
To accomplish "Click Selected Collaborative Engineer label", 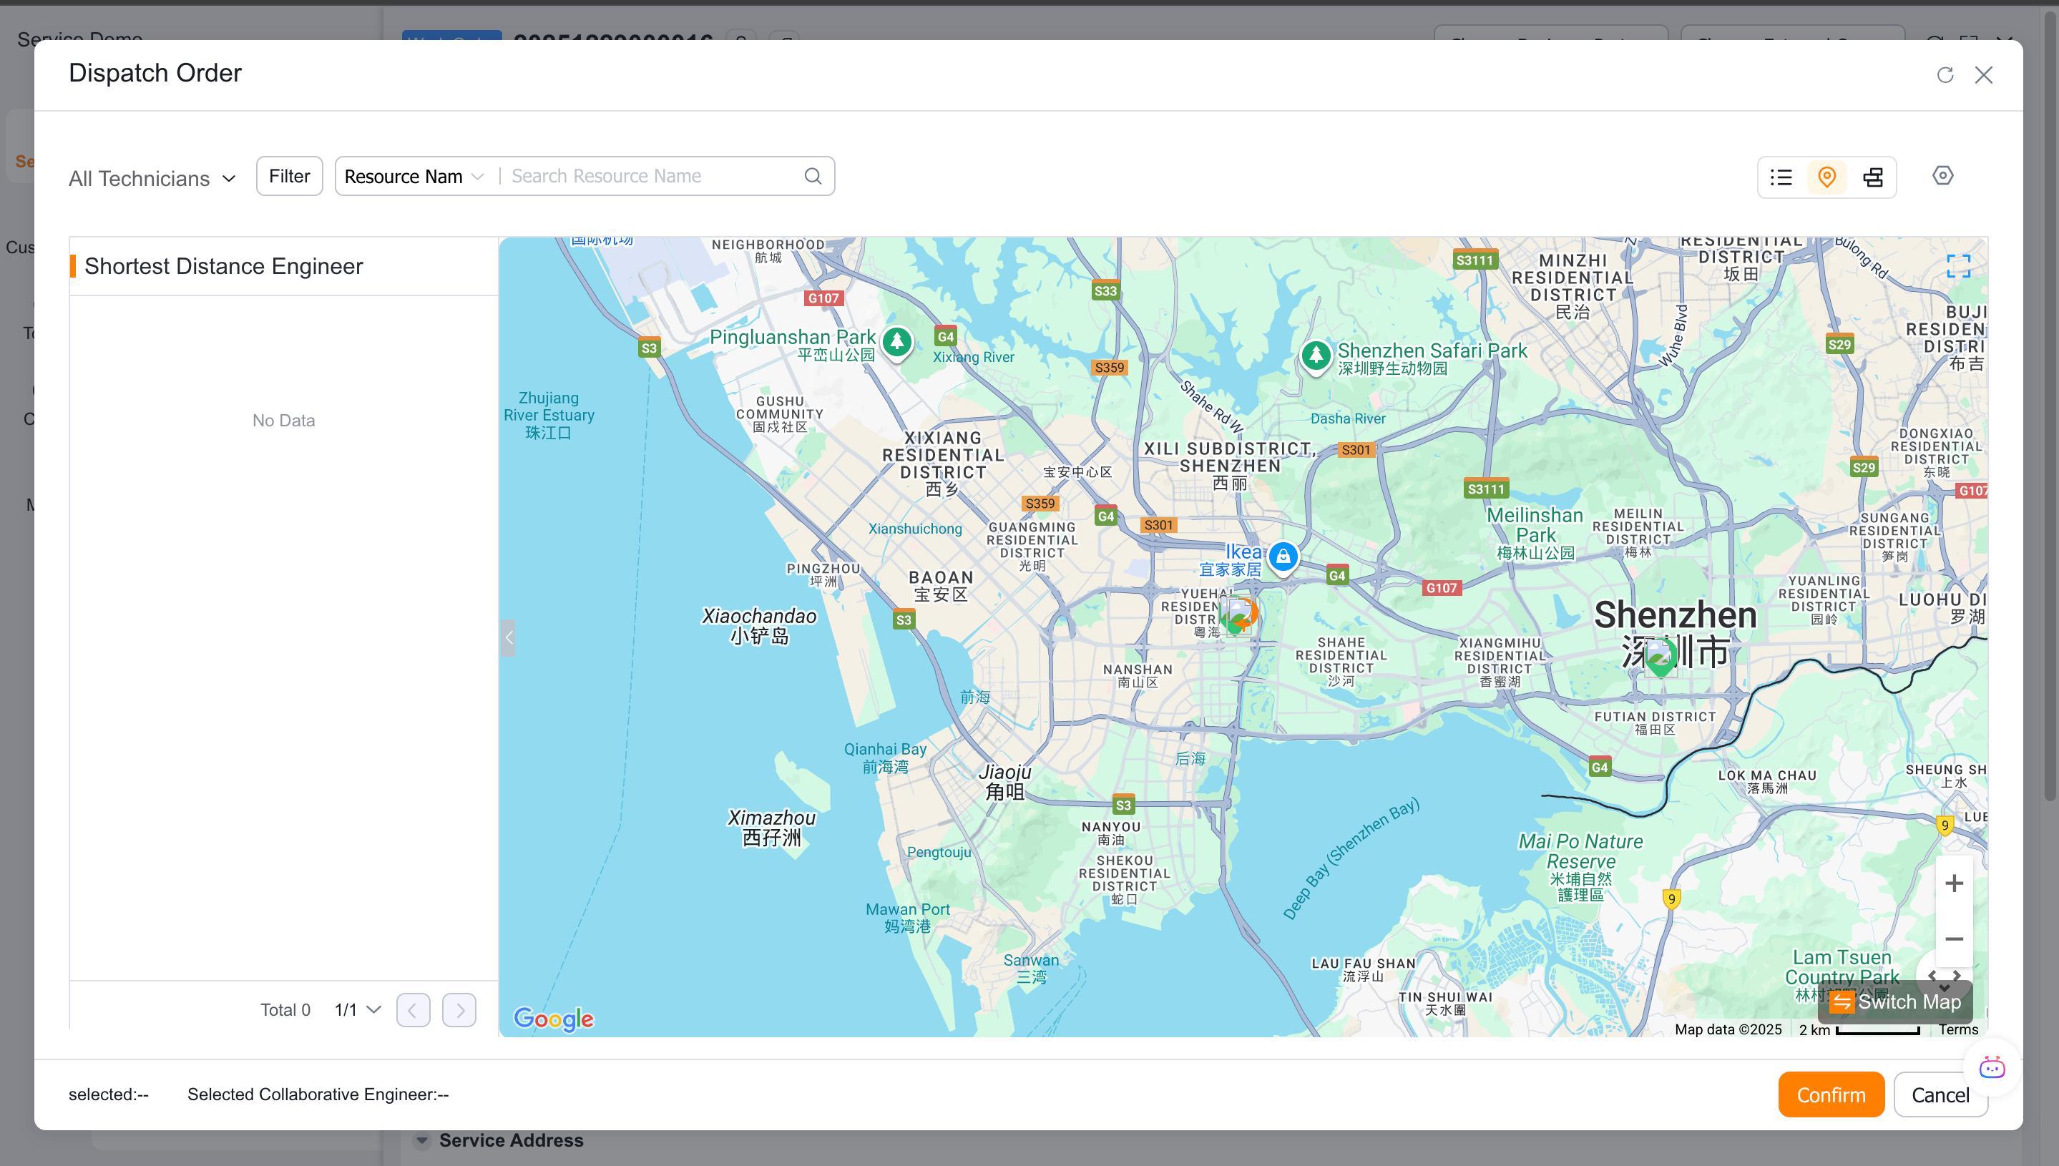I will pyautogui.click(x=318, y=1094).
